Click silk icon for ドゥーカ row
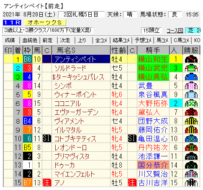The height and width of the screenshot is (190, 203). coord(191,165)
